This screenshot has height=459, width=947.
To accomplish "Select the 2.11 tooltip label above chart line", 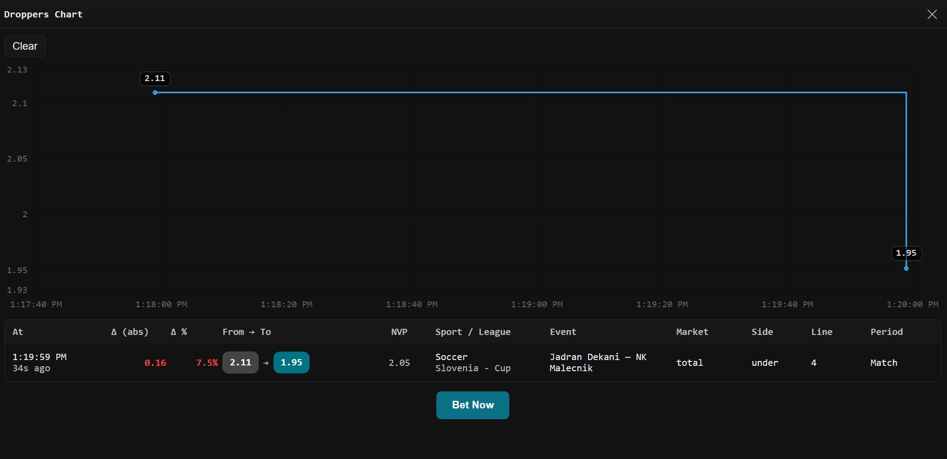I will tap(155, 78).
